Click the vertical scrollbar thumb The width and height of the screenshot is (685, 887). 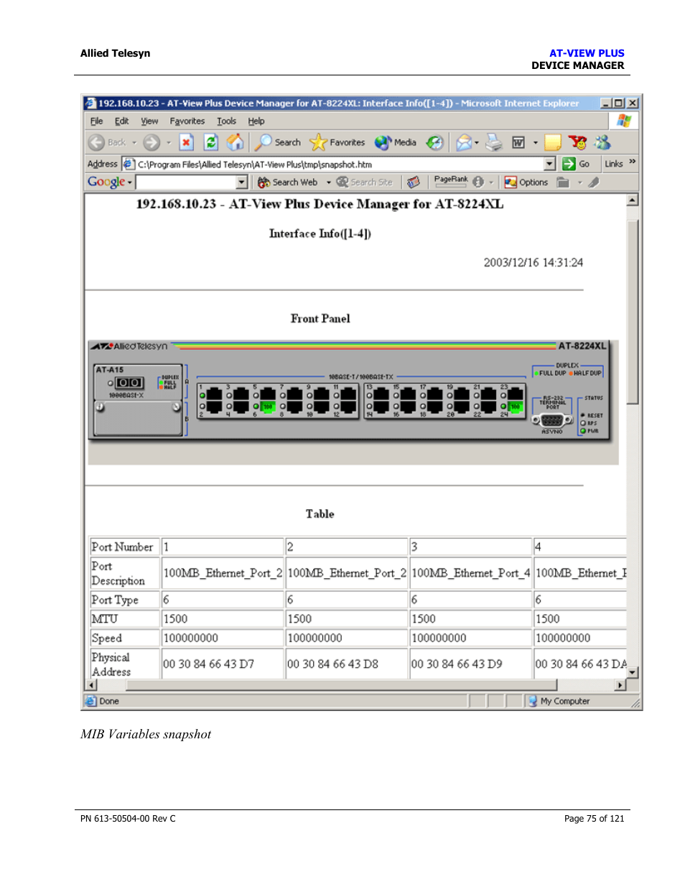click(633, 312)
